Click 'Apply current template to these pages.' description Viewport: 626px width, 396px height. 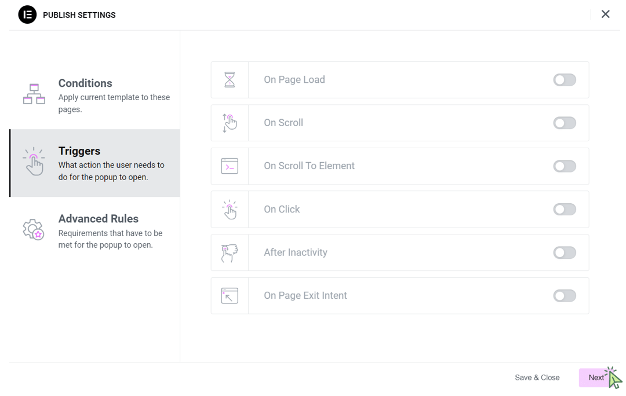[114, 103]
